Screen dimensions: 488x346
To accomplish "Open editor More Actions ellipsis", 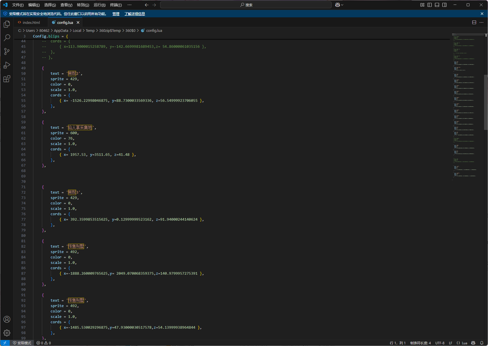I will click(481, 22).
